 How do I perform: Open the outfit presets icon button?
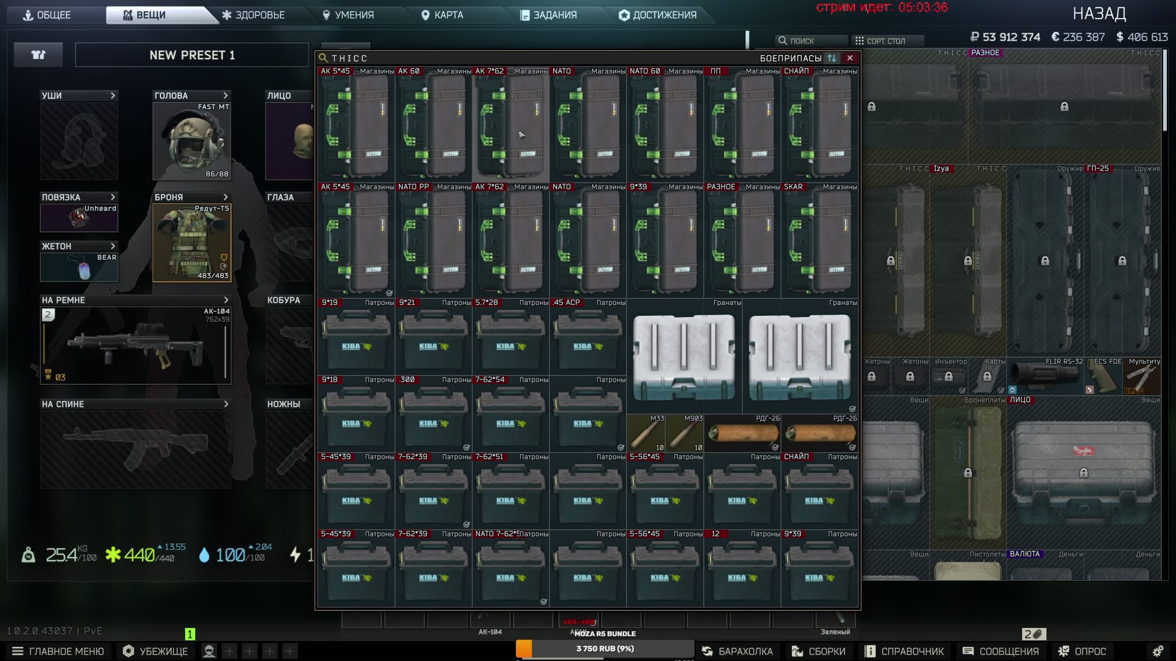38,55
